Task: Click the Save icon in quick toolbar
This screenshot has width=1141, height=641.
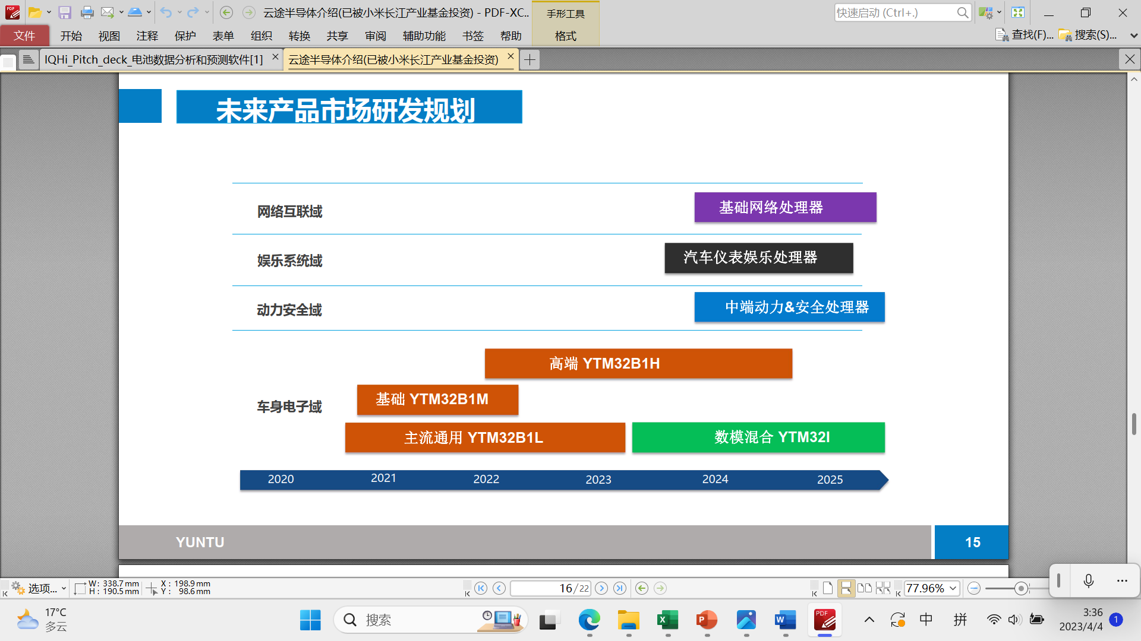Action: point(65,12)
